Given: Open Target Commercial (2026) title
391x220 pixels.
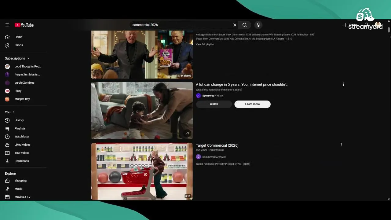Looking at the screenshot, I should coord(217,145).
